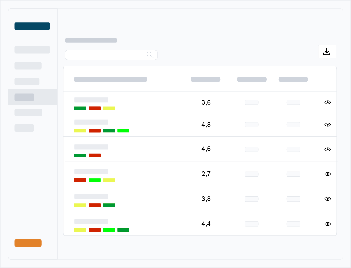The image size is (351, 268).
Task: Click the dark blue logo bar in the sidebar
Action: [32, 26]
